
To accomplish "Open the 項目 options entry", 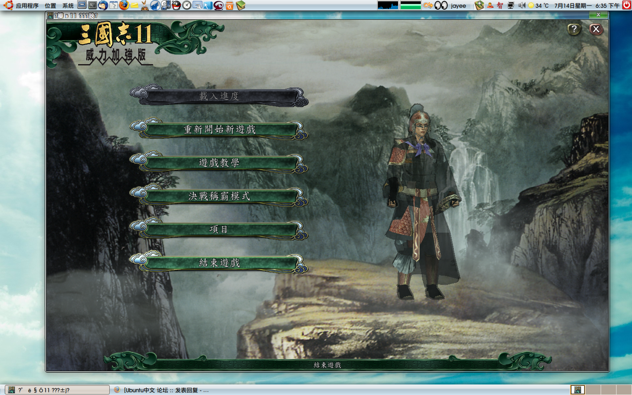I will (219, 230).
